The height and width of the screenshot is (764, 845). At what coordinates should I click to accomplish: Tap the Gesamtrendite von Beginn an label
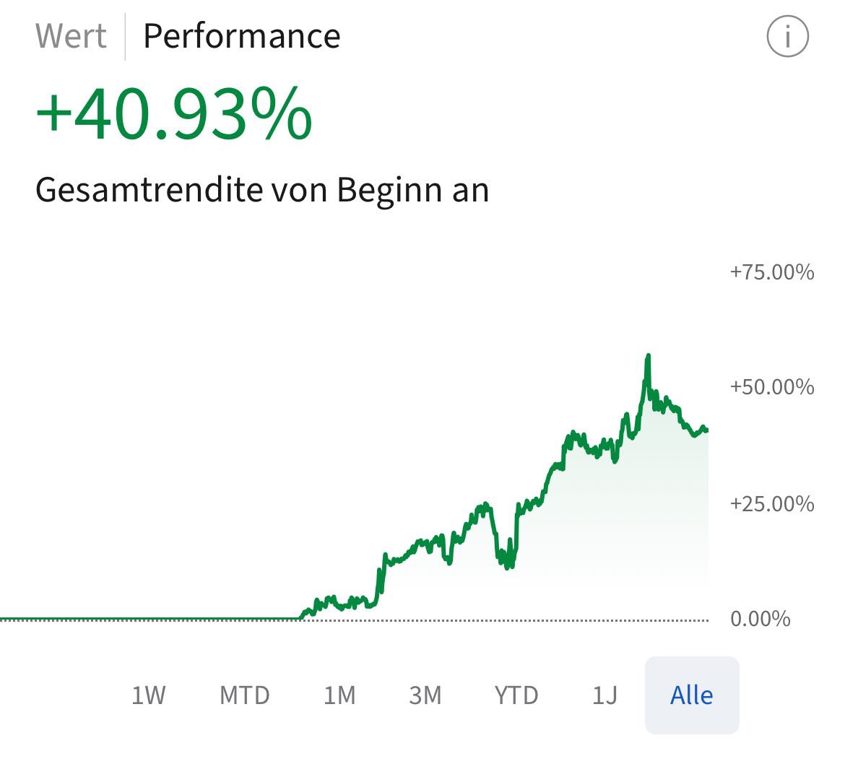pyautogui.click(x=262, y=190)
